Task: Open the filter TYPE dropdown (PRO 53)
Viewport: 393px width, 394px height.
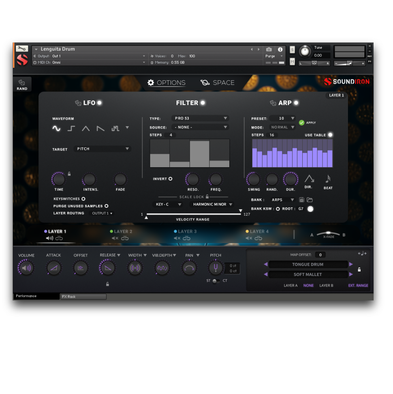Action: [200, 118]
